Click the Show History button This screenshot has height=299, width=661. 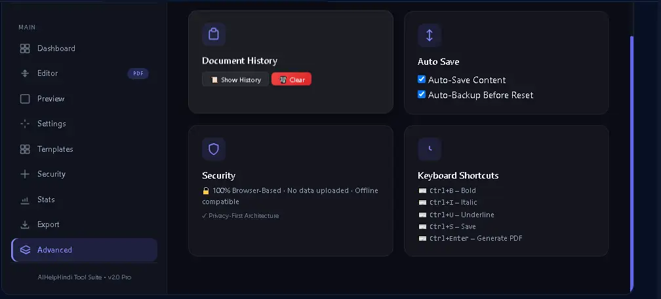tap(235, 79)
